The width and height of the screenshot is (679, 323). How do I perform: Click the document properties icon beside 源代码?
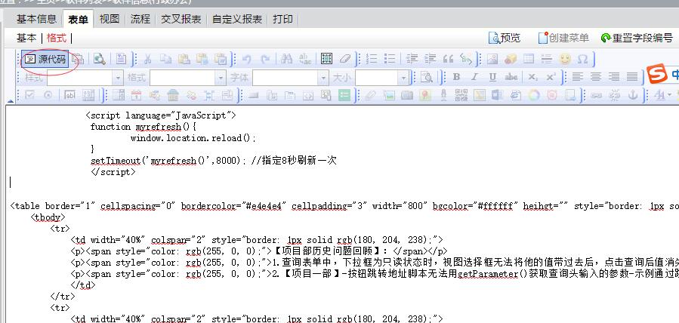coord(78,59)
